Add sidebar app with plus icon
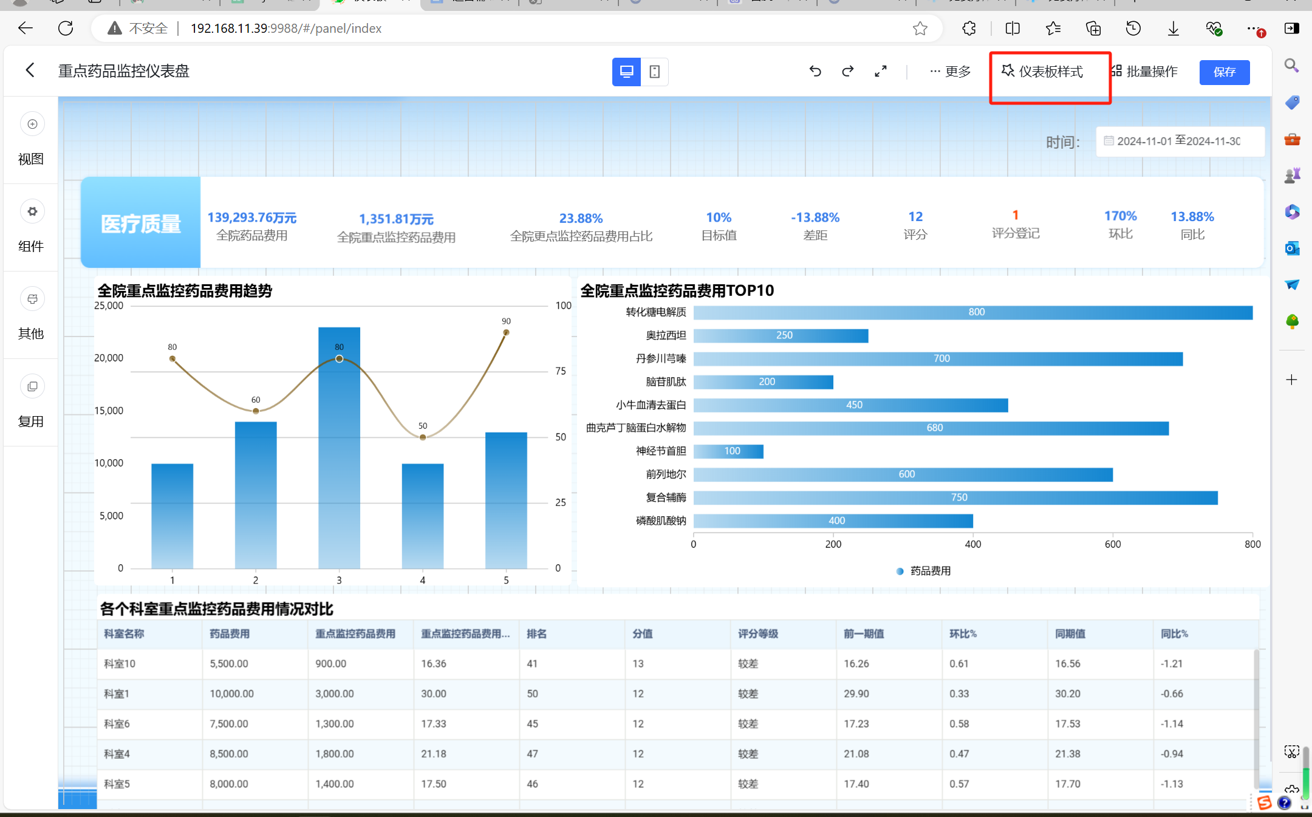Screen dimensions: 1312x817 coord(1292,380)
